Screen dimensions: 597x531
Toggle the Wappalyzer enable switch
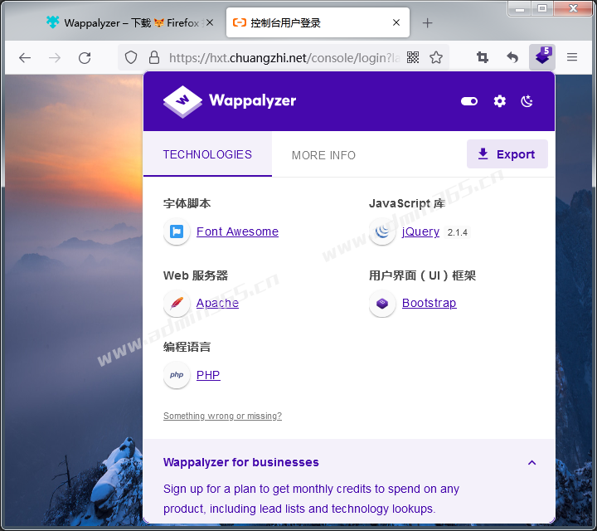pyautogui.click(x=469, y=101)
